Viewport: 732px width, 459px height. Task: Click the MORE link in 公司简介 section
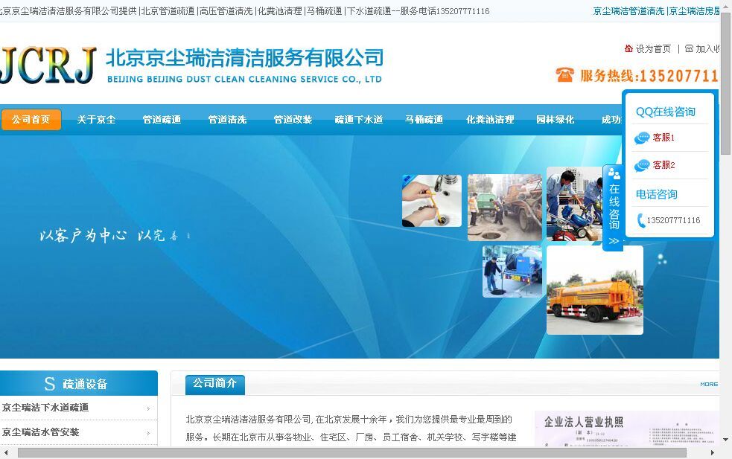(x=708, y=385)
